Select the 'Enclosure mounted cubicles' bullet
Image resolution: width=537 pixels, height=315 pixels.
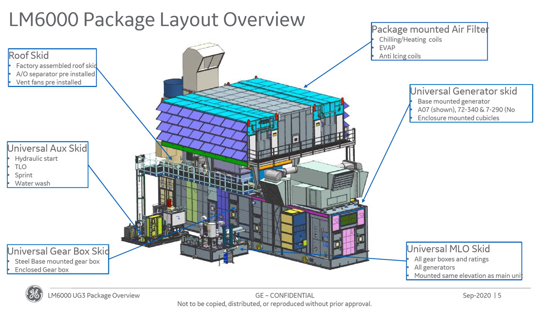[458, 118]
